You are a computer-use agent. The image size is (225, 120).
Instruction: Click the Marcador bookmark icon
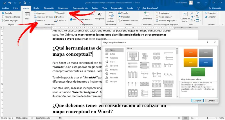point(124,17)
